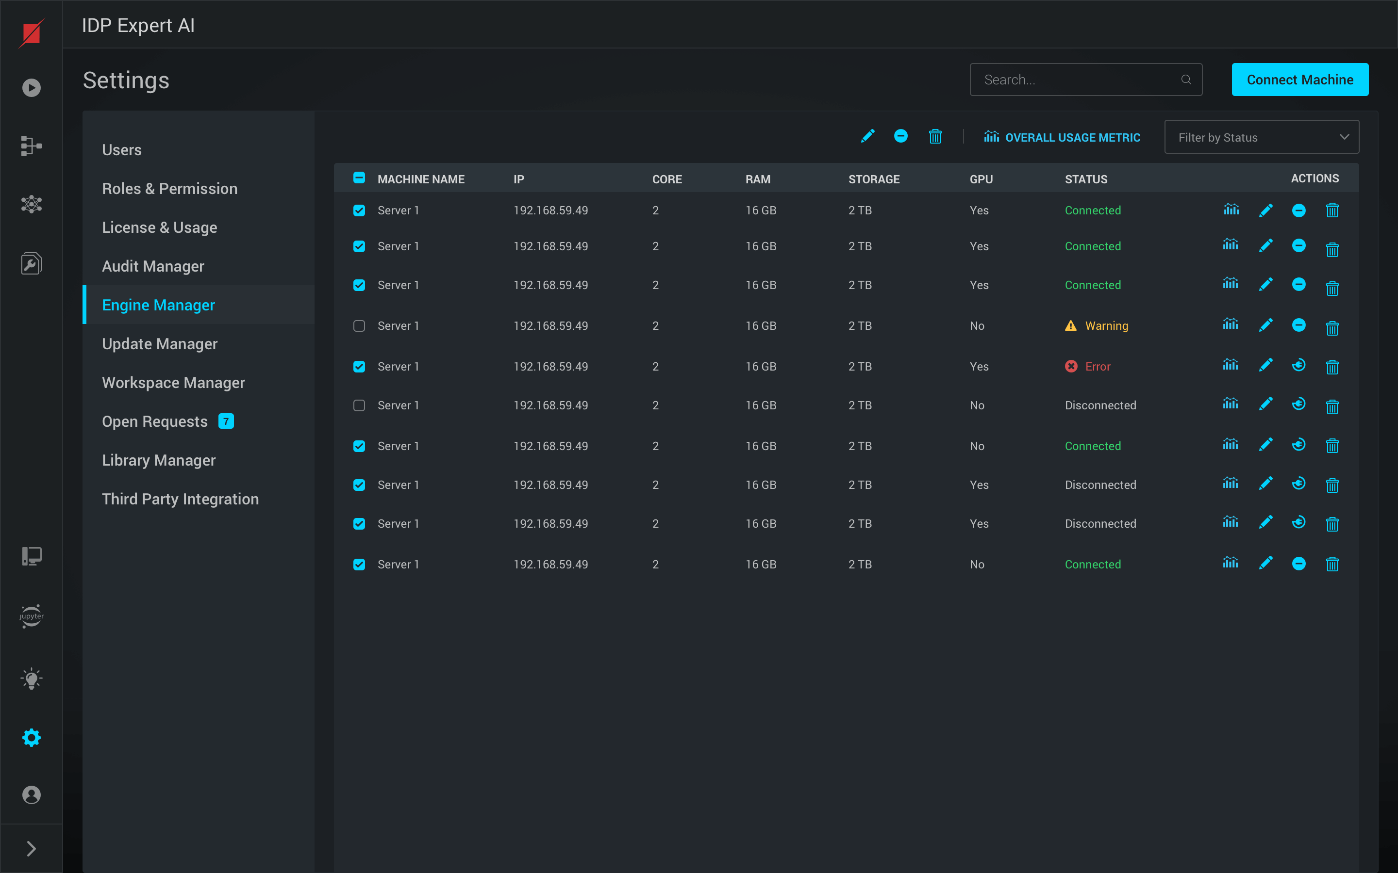Open the Open Requests settings section

pyautogui.click(x=154, y=421)
